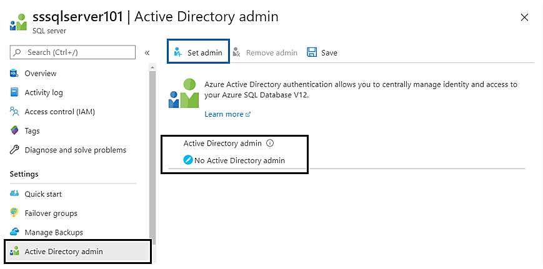Viewport: 543px width, 269px height.
Task: Click the Tags icon in sidebar
Action: [15, 131]
